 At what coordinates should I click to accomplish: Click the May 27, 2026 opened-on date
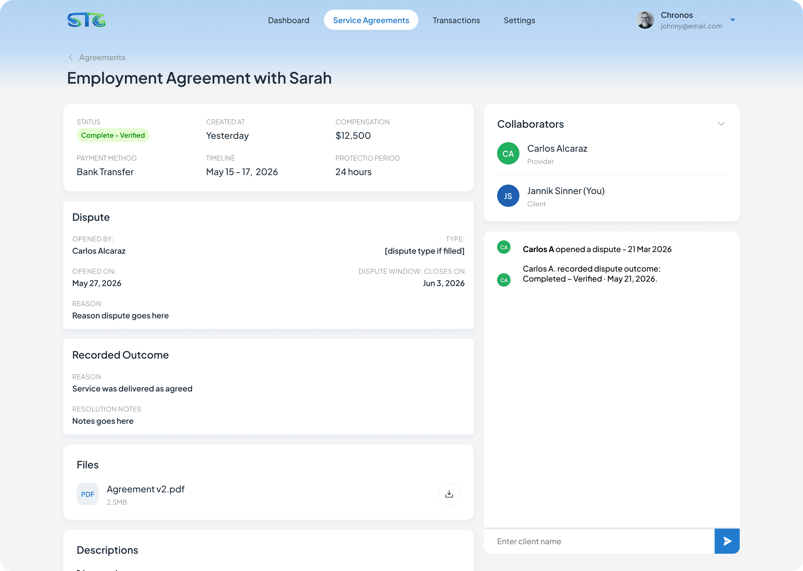point(97,283)
